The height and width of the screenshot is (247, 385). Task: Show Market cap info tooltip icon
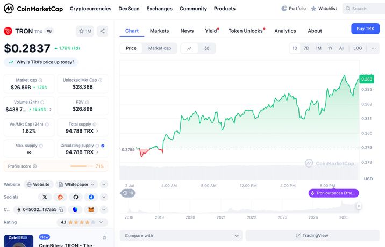(40, 80)
